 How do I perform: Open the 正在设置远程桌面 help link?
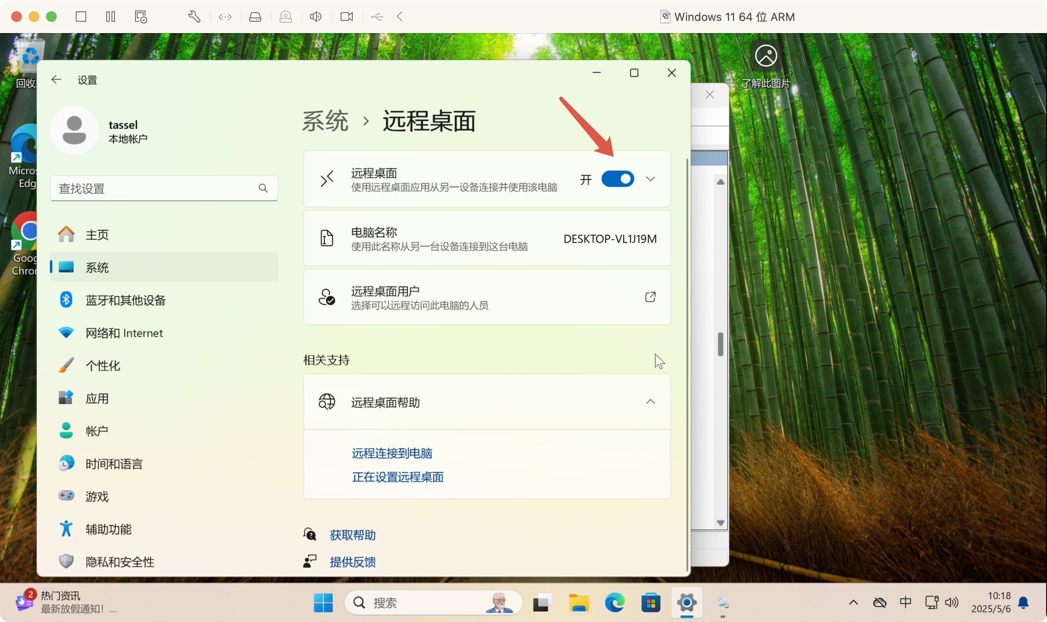click(x=398, y=477)
